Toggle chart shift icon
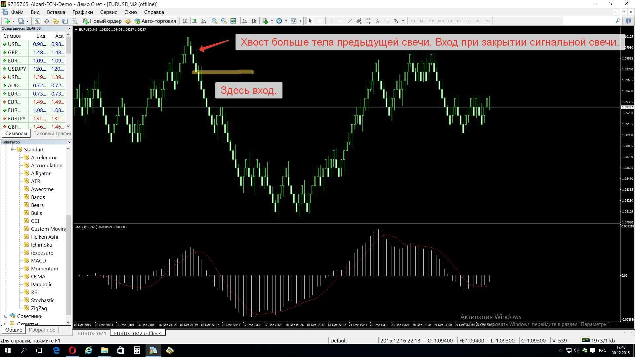This screenshot has height=357, width=635. click(x=254, y=21)
